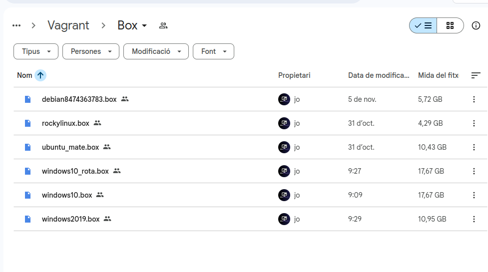Expand the Tipus filter dropdown
The width and height of the screenshot is (488, 272).
[36, 51]
